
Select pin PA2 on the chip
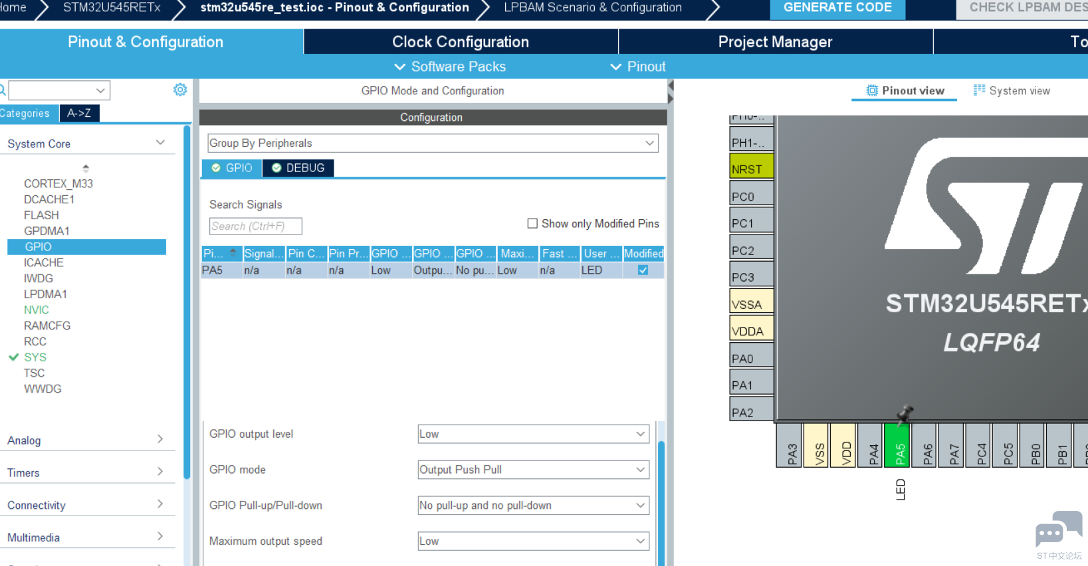(752, 409)
